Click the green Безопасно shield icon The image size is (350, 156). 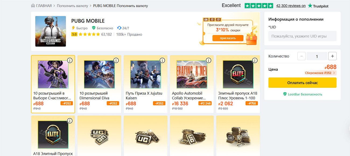click(x=93, y=28)
